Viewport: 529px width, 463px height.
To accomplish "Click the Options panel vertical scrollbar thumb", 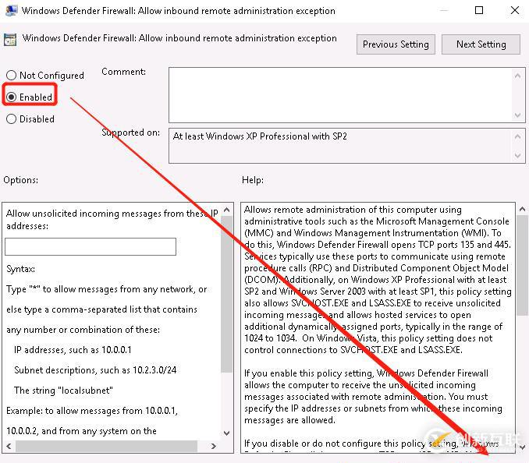I will point(226,296).
